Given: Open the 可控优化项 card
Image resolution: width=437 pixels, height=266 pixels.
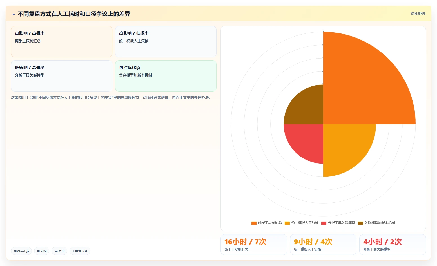Looking at the screenshot, I should 166,76.
